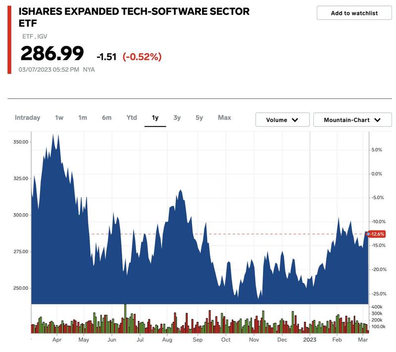
Task: Expand the Mountain-Chart type dropdown
Action: 352,120
